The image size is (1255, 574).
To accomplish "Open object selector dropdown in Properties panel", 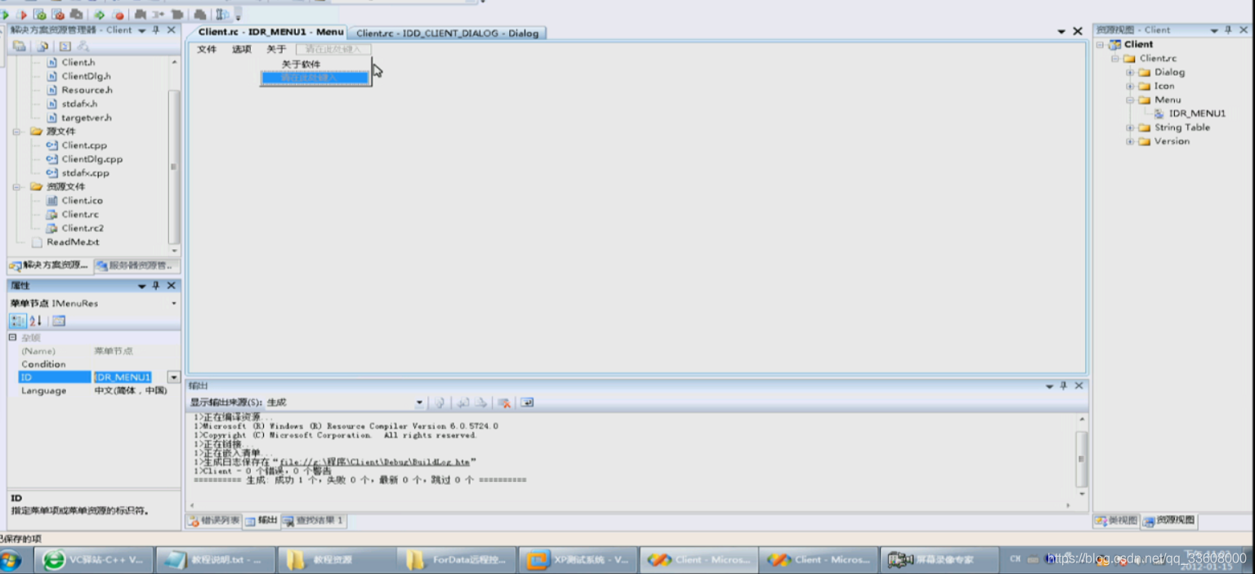I will click(174, 304).
